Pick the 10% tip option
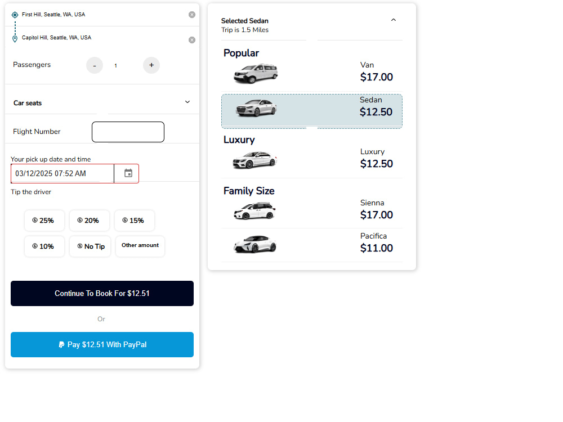This screenshot has height=422, width=563. tap(44, 246)
